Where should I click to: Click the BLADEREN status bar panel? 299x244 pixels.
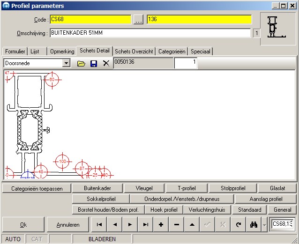tap(102, 239)
